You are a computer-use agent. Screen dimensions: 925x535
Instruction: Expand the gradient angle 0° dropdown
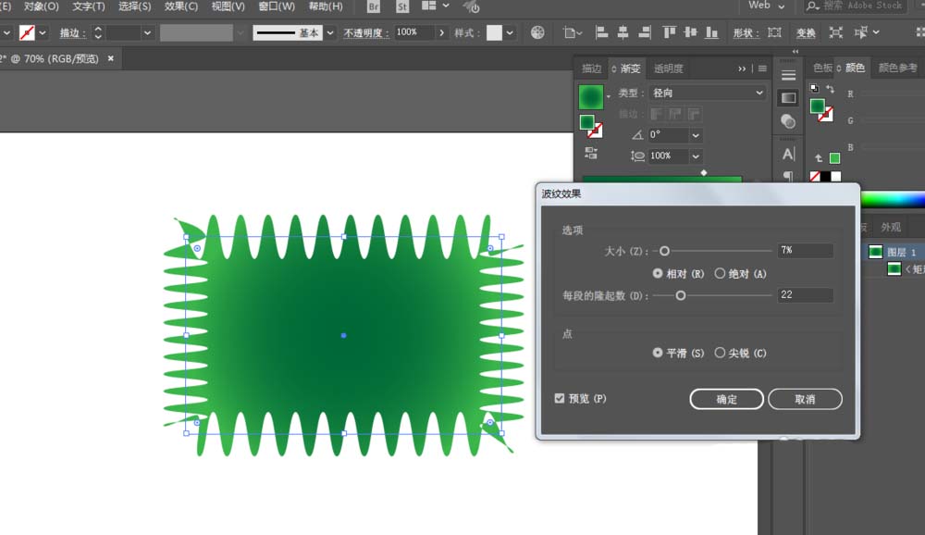click(x=697, y=135)
